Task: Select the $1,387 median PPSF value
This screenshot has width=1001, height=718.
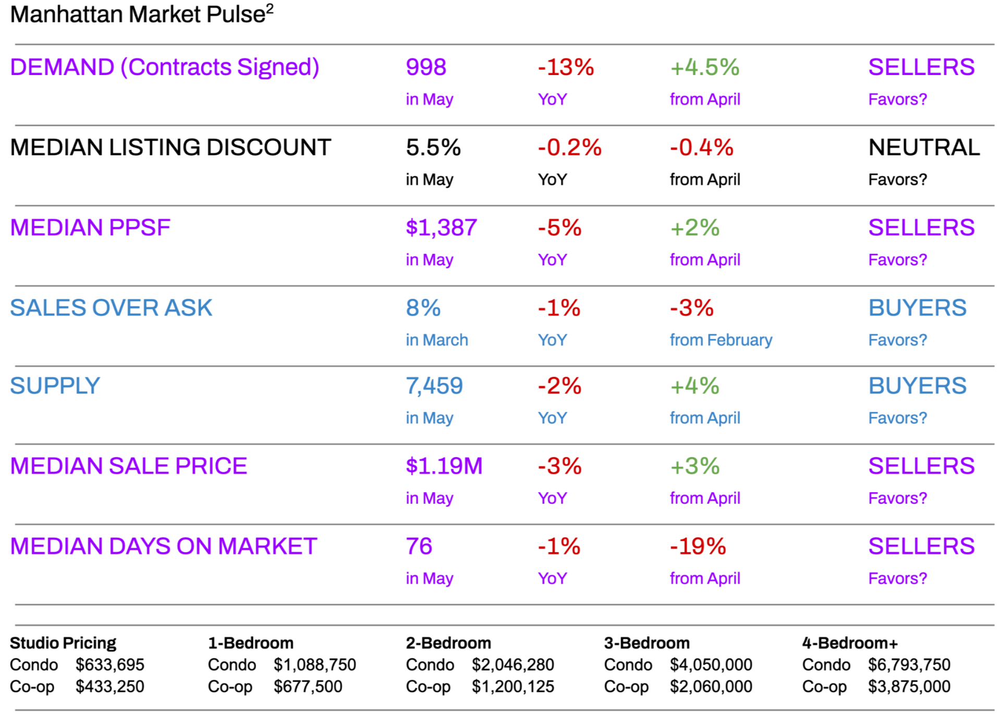Action: [441, 228]
